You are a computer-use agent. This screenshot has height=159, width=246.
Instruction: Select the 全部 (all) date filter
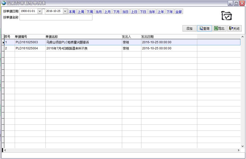point(178,12)
